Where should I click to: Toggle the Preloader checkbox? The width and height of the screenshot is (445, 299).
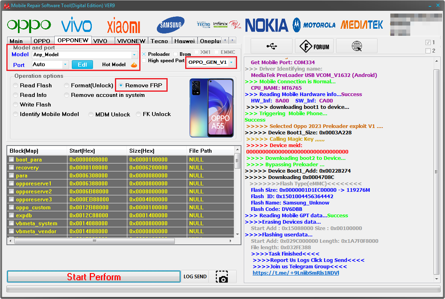pos(144,54)
